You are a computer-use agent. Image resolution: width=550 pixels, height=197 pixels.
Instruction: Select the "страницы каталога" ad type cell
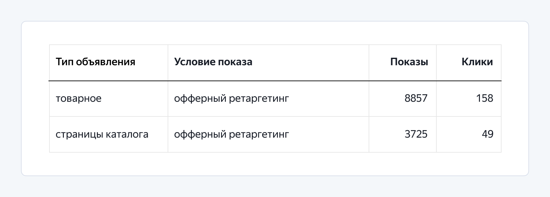(102, 134)
